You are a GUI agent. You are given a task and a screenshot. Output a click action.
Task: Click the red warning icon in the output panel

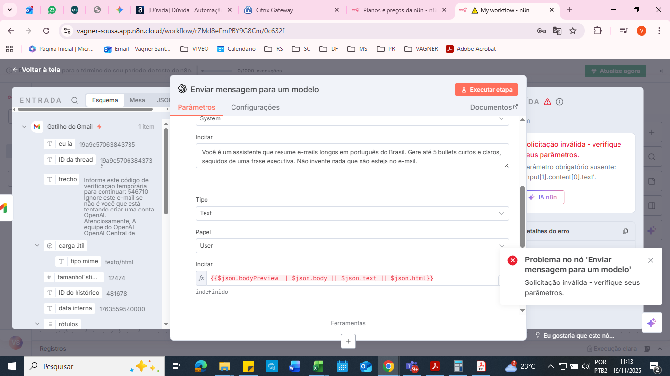tap(548, 102)
